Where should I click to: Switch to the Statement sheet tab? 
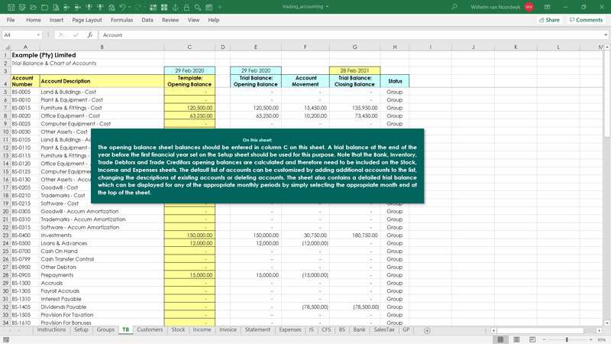coord(257,330)
